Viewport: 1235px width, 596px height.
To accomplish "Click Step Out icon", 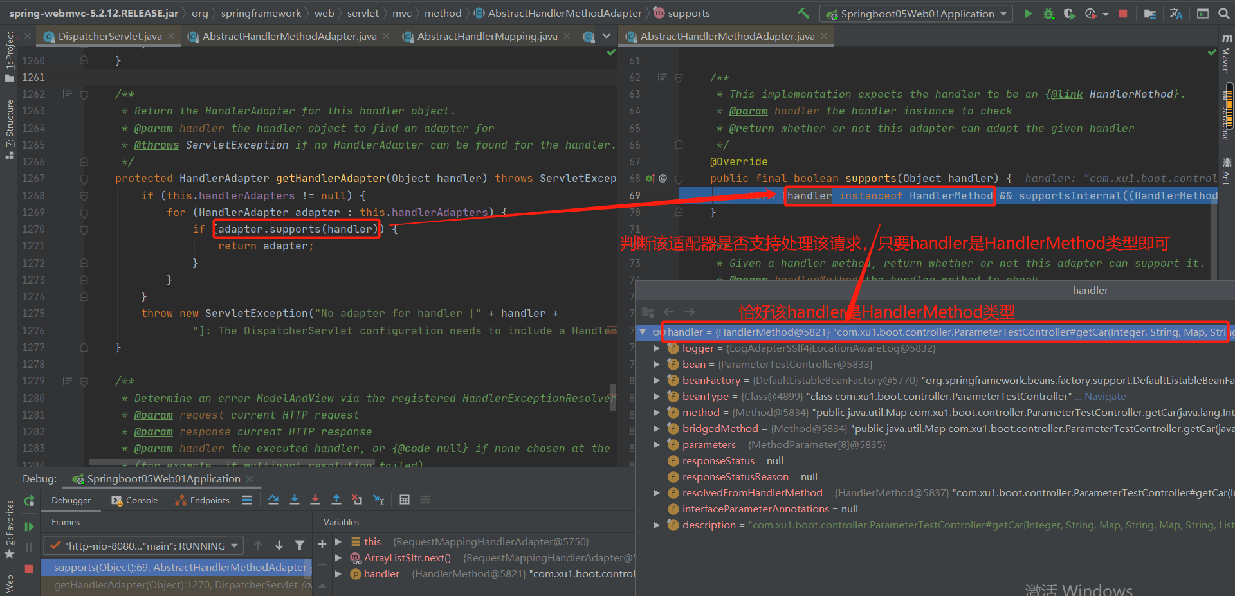I will pyautogui.click(x=336, y=500).
